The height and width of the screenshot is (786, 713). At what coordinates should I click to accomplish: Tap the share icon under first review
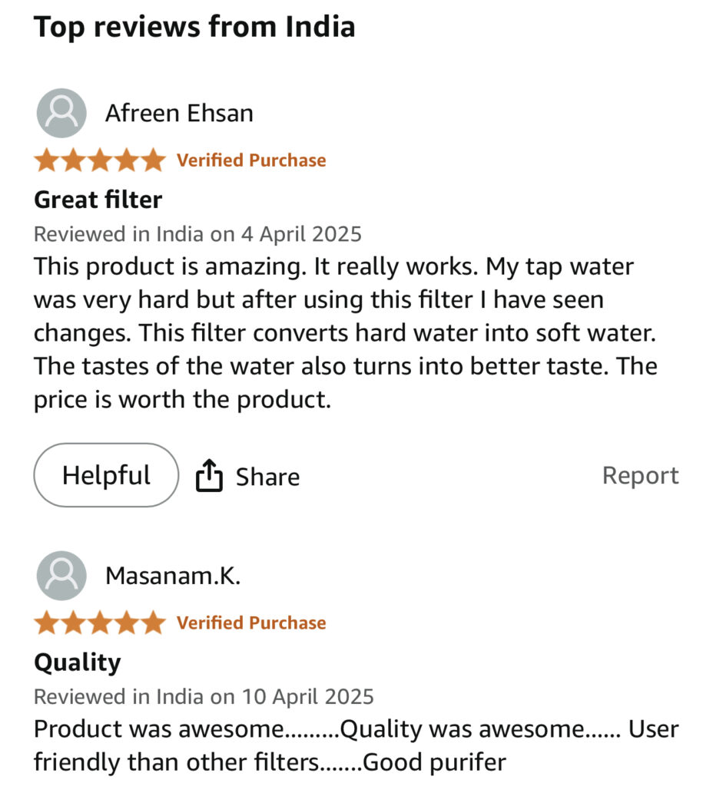click(209, 476)
